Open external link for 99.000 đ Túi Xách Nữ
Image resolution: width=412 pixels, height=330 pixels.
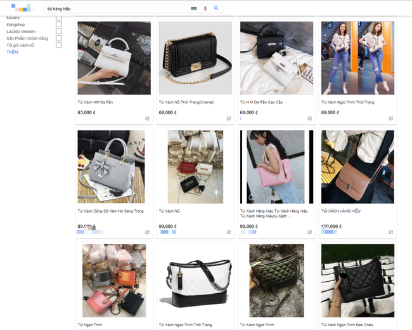click(229, 232)
